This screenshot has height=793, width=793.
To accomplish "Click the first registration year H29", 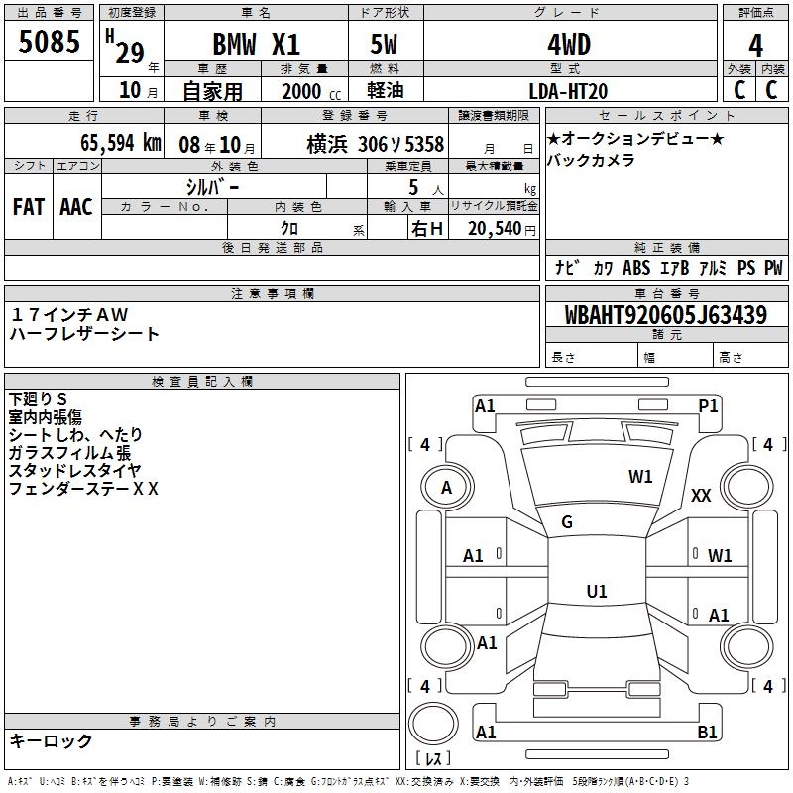I will (125, 47).
